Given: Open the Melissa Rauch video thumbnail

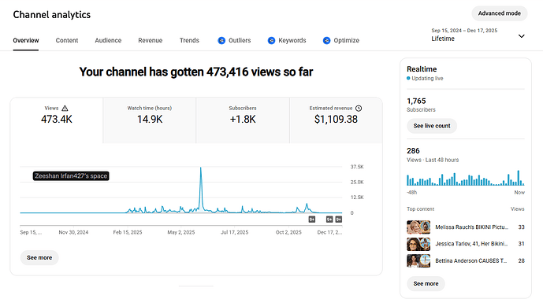Looking at the screenshot, I should (x=418, y=227).
